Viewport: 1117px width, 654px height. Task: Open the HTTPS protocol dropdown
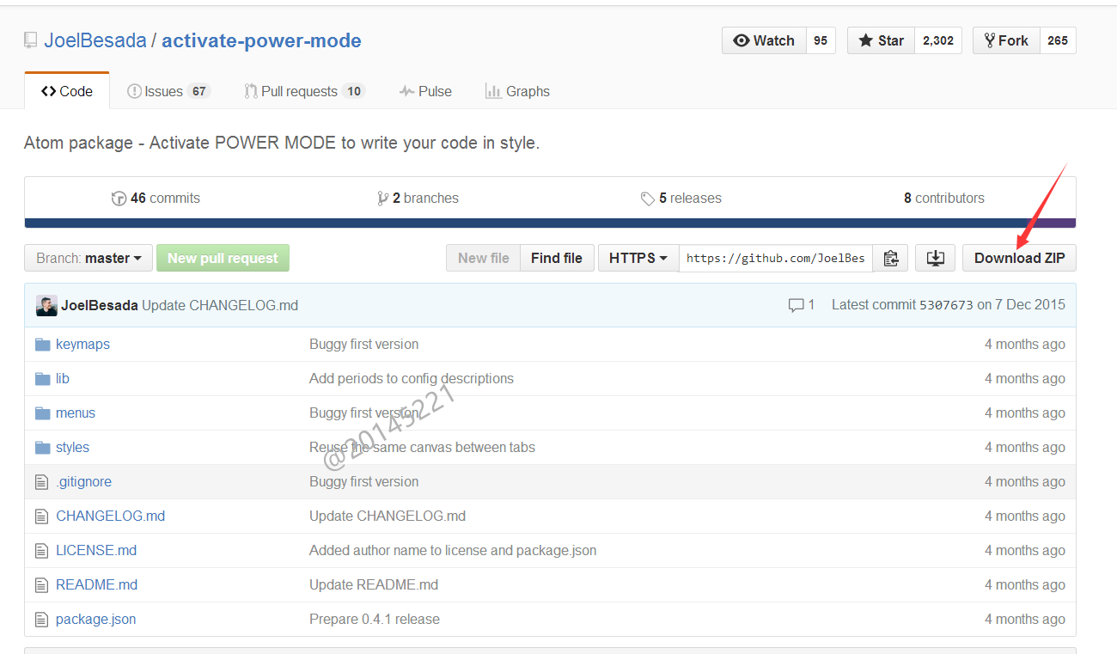(638, 258)
